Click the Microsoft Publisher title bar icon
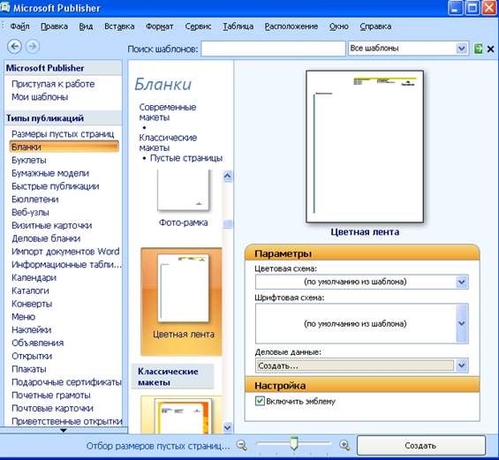The width and height of the screenshot is (499, 460). (x=5, y=7)
